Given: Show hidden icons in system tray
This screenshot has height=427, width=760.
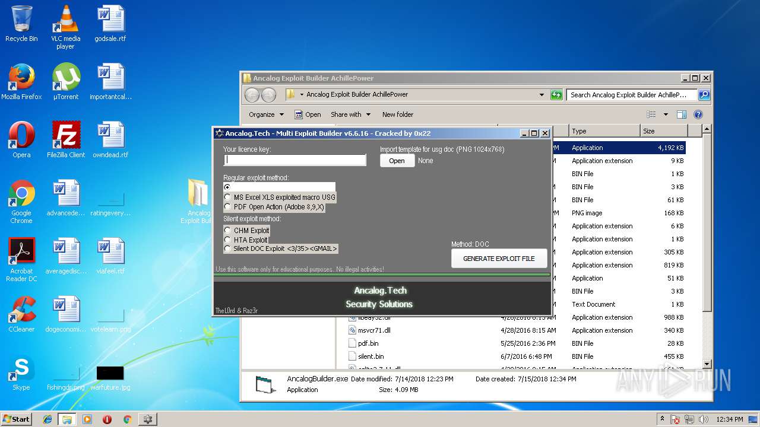Looking at the screenshot, I should pyautogui.click(x=662, y=419).
